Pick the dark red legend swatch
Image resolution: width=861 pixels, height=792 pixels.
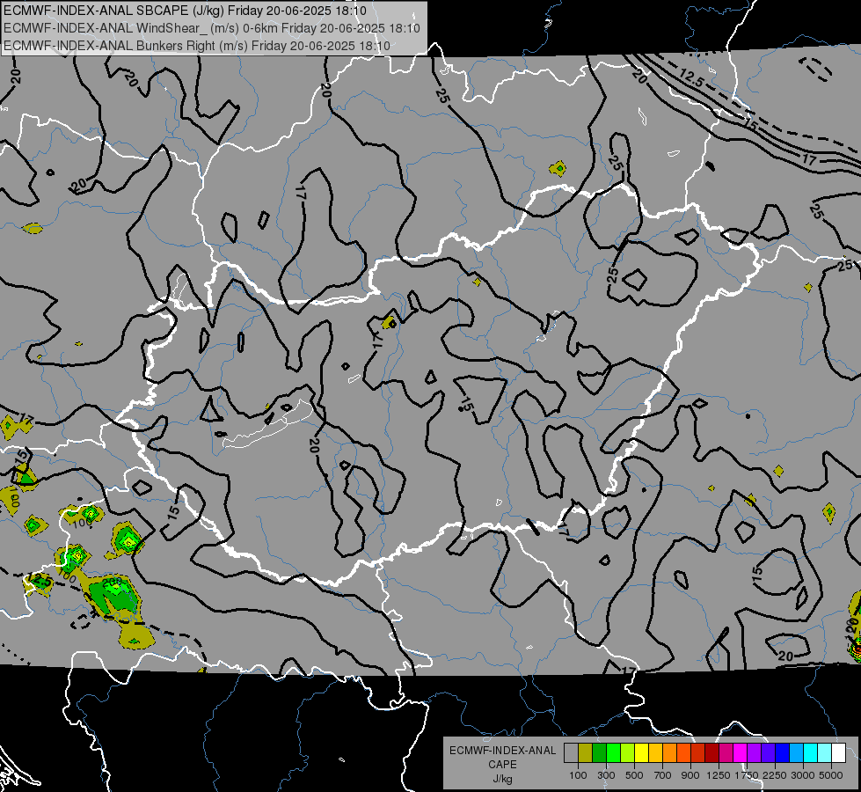tap(712, 752)
